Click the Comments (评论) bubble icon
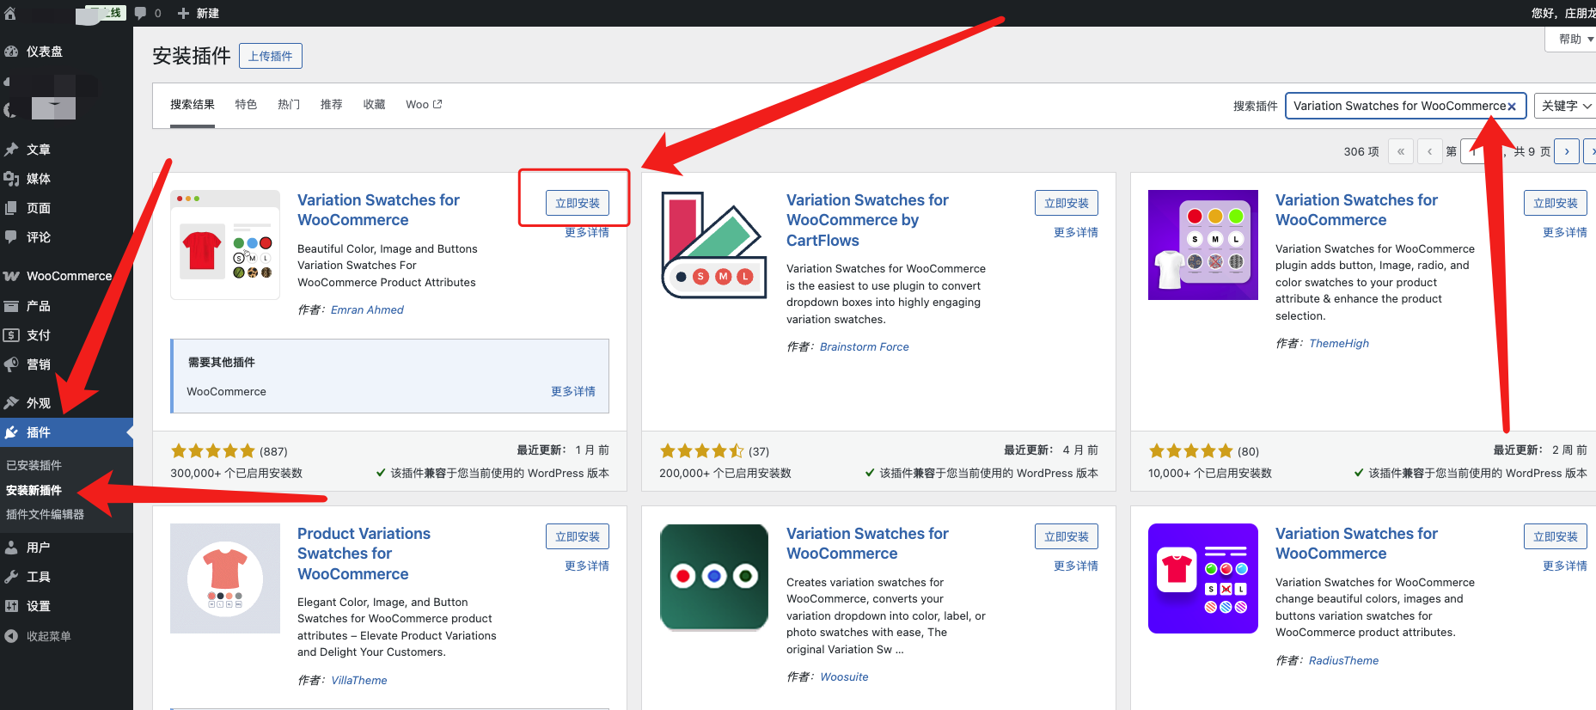Screen dimensions: 1596x710 (11, 237)
